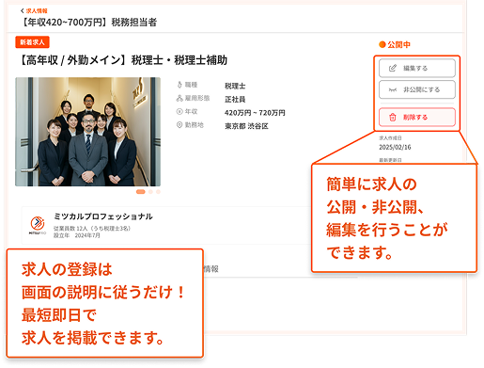The image size is (484, 368).
Task: Click the 編集する button
Action: [x=417, y=68]
